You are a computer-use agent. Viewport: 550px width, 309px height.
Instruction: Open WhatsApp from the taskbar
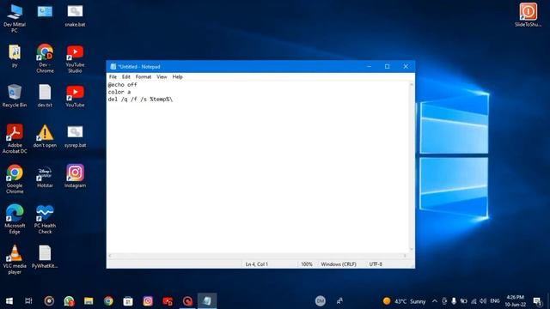(x=69, y=301)
